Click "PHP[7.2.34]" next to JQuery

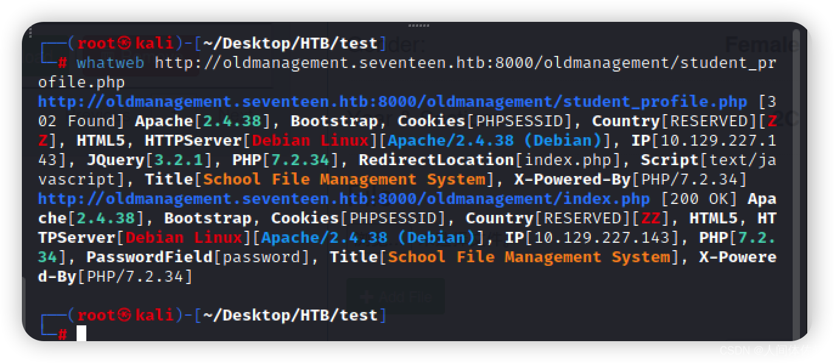285,160
